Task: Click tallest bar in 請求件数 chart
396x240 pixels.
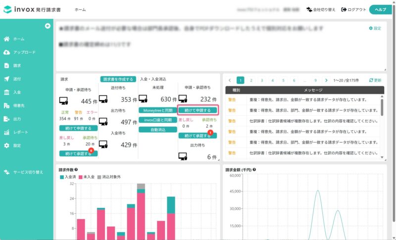Action: point(141,211)
